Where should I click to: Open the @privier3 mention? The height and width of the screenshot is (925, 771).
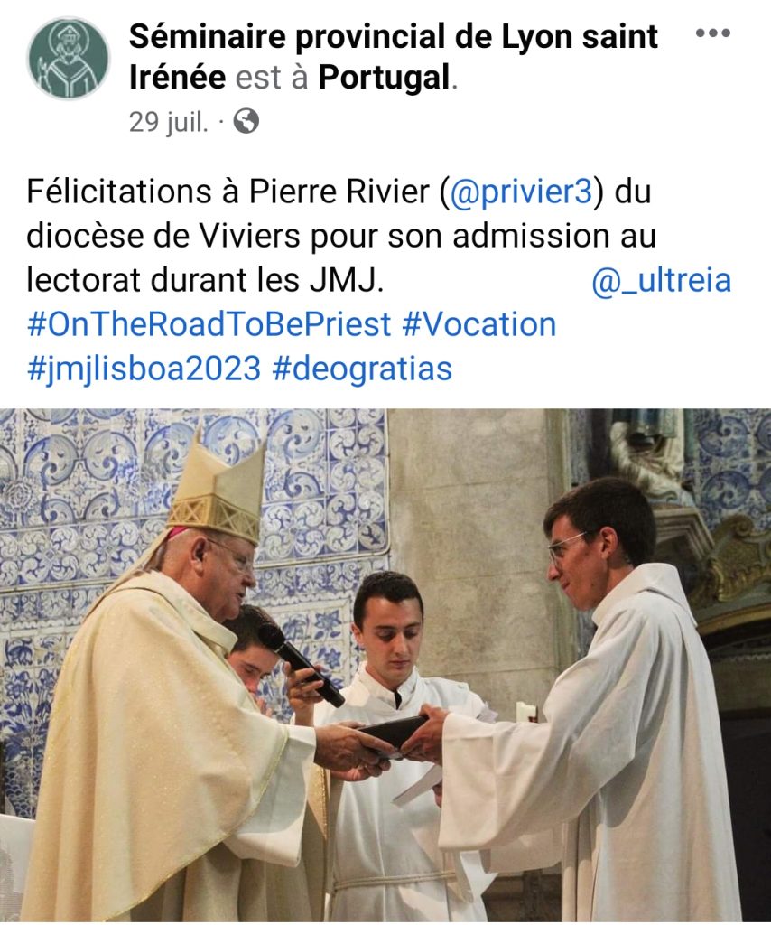(520, 192)
